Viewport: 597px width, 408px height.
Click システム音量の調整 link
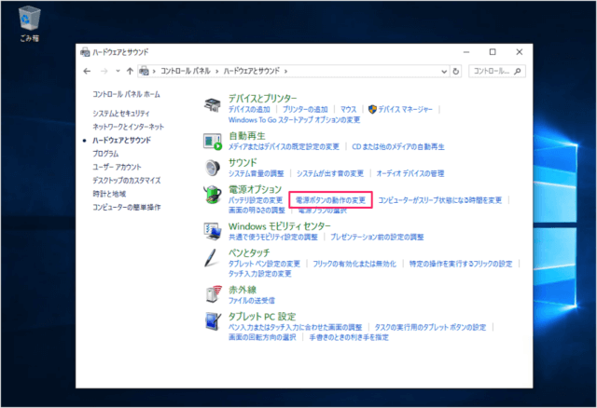click(x=257, y=174)
